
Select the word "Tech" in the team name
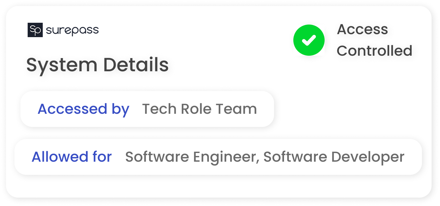click(159, 109)
